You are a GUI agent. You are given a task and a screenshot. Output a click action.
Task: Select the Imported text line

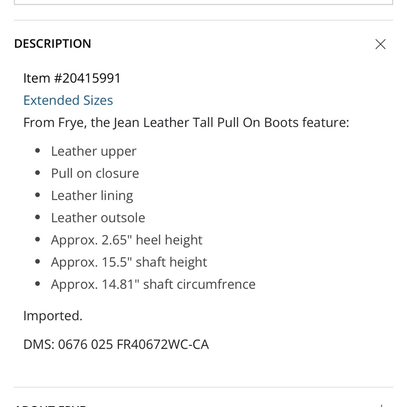(x=53, y=315)
